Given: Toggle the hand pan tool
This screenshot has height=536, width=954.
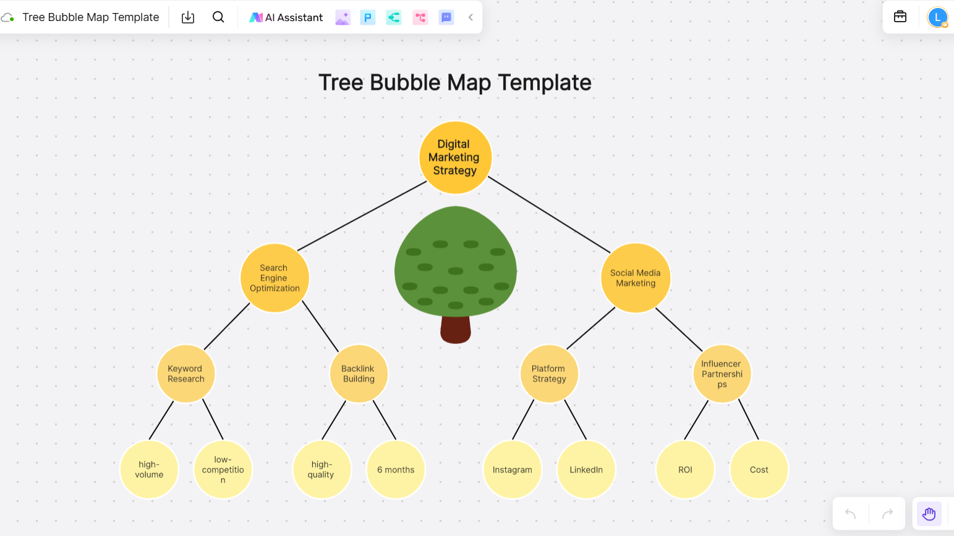Looking at the screenshot, I should pos(929,514).
